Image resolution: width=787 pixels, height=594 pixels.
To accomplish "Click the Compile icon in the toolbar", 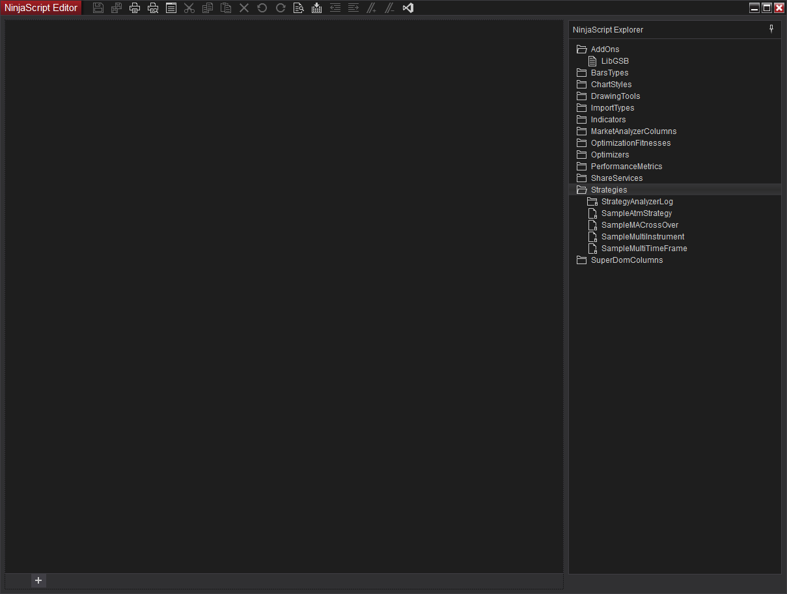I will (317, 8).
